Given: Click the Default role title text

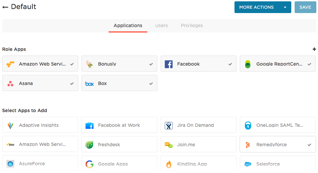Looking at the screenshot, I should click(x=23, y=7).
